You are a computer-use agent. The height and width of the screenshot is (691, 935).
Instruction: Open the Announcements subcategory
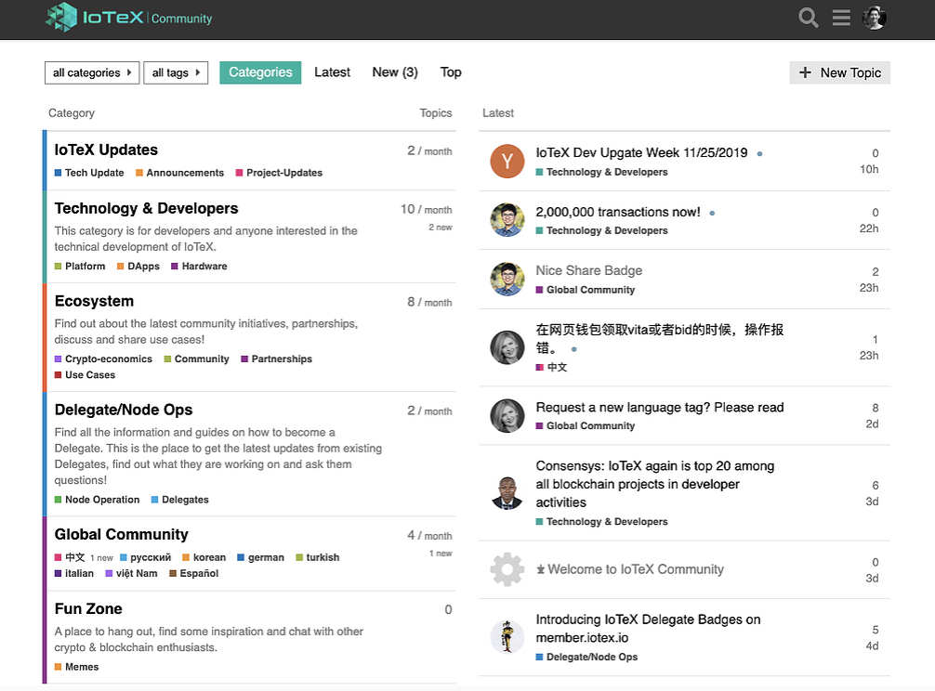(180, 173)
